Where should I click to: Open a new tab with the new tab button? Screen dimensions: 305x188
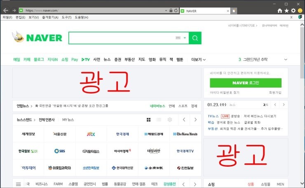(234, 11)
